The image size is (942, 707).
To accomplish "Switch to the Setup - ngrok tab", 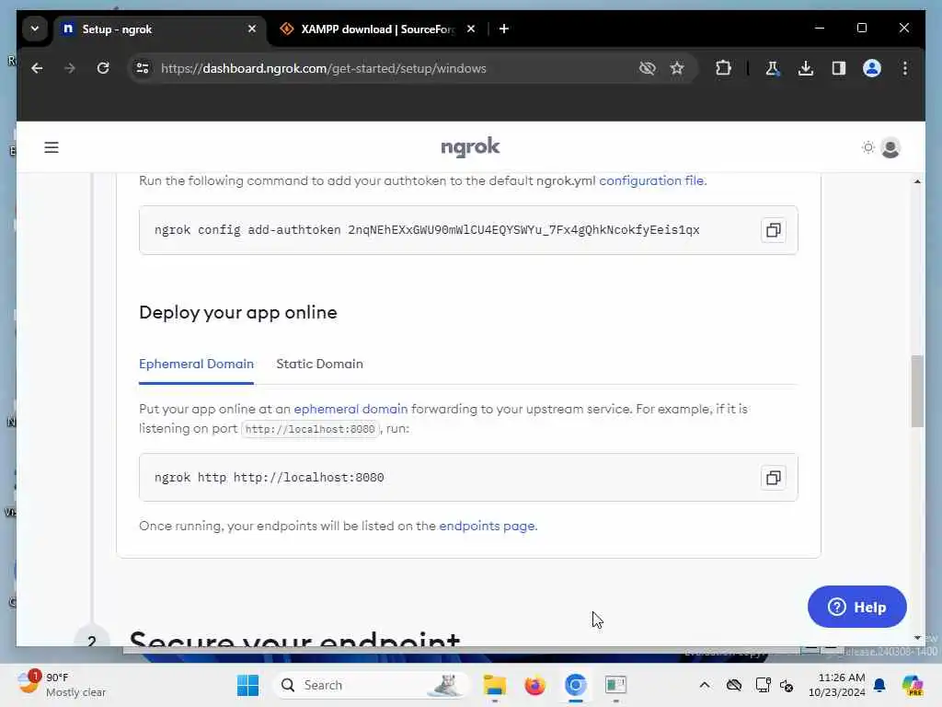I will tap(159, 29).
